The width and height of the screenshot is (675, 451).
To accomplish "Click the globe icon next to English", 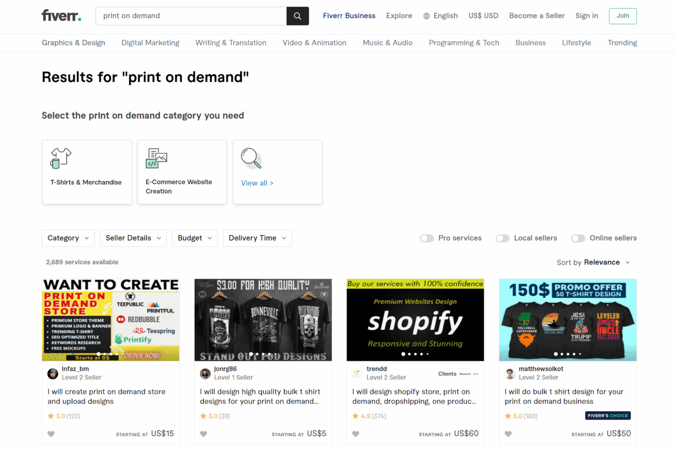I will pos(426,16).
